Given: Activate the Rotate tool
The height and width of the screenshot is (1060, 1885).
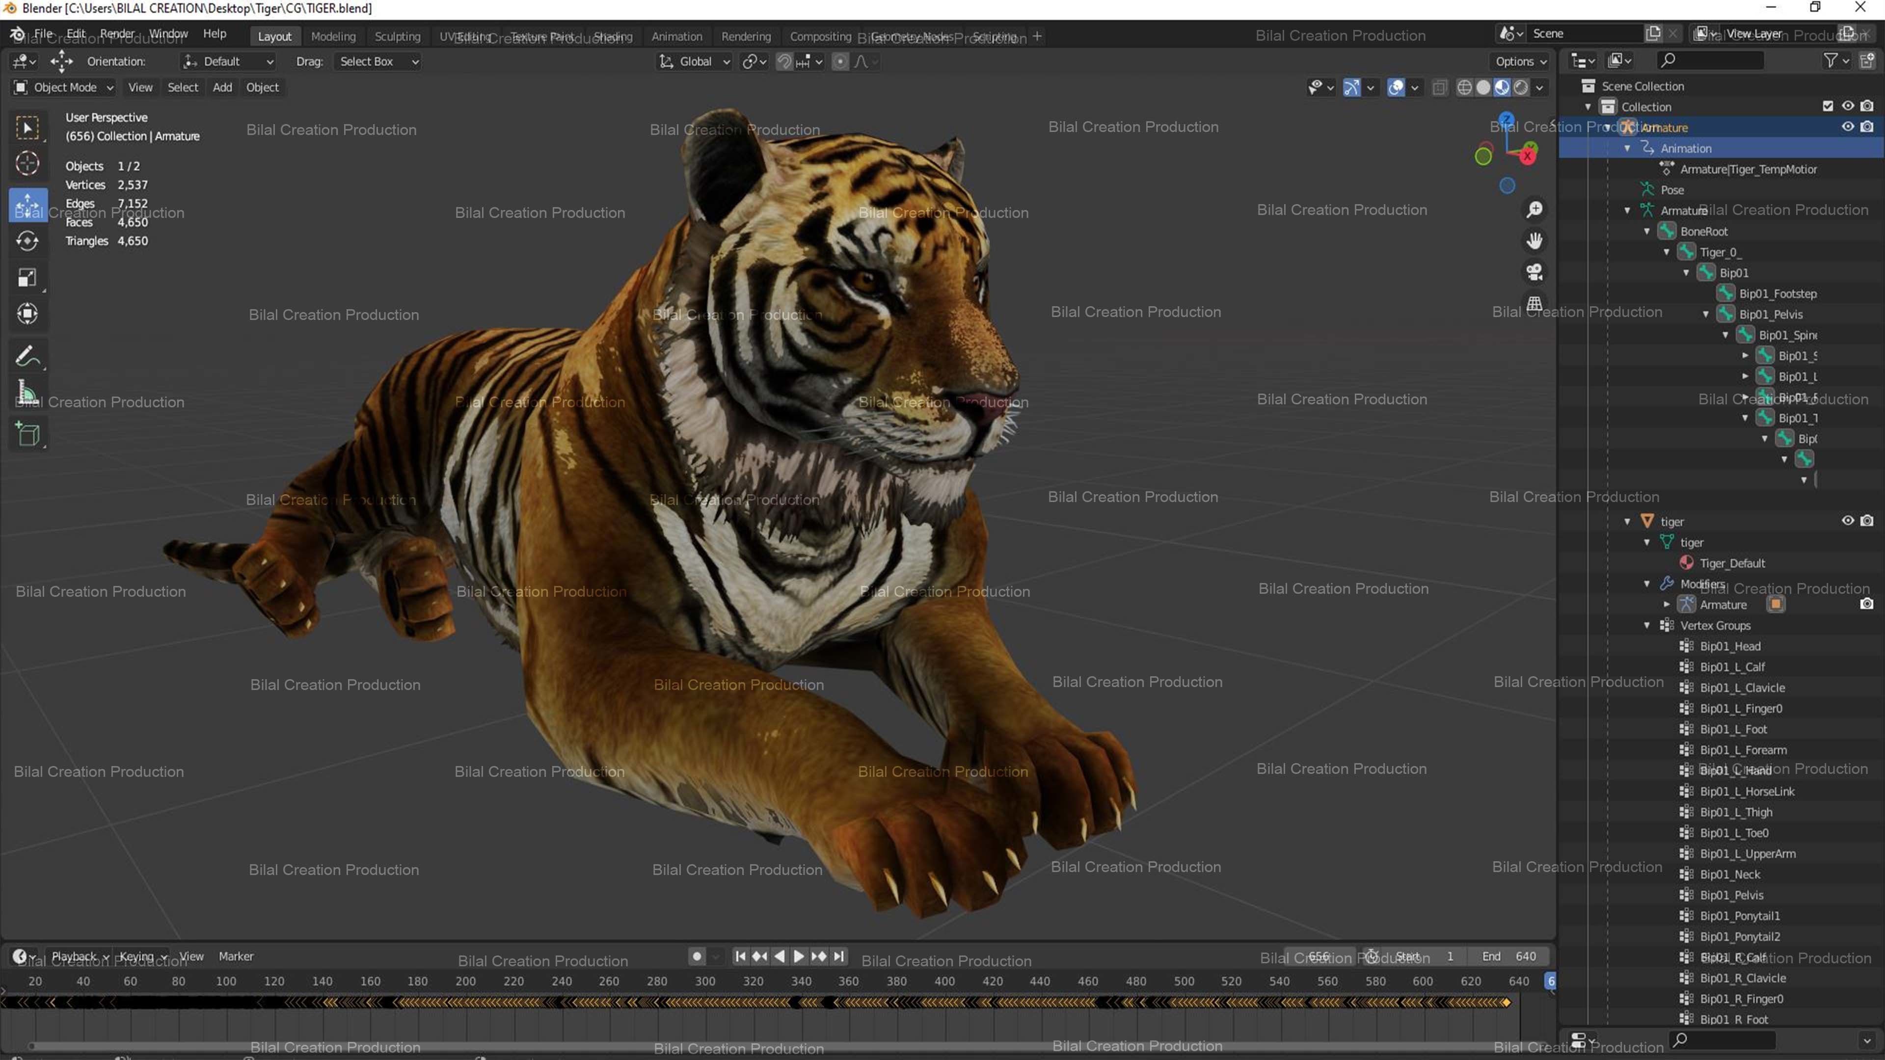Looking at the screenshot, I should pos(28,240).
